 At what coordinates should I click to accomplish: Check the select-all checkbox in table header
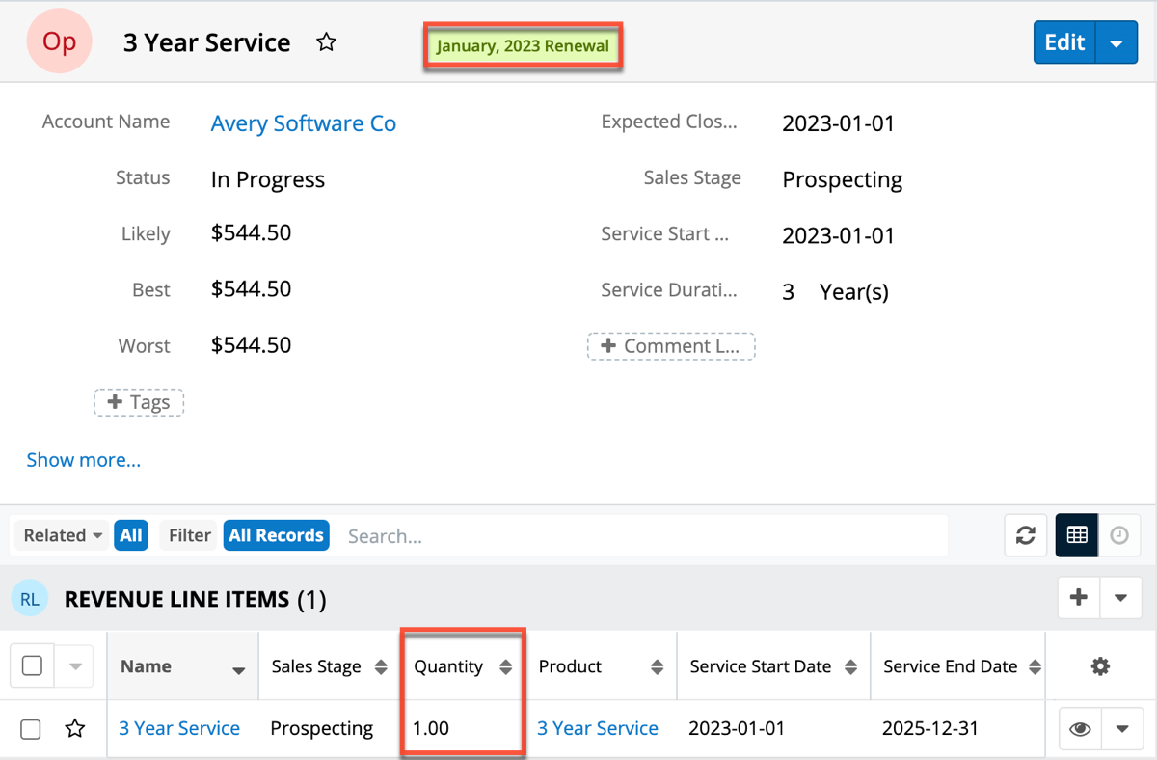click(x=32, y=666)
